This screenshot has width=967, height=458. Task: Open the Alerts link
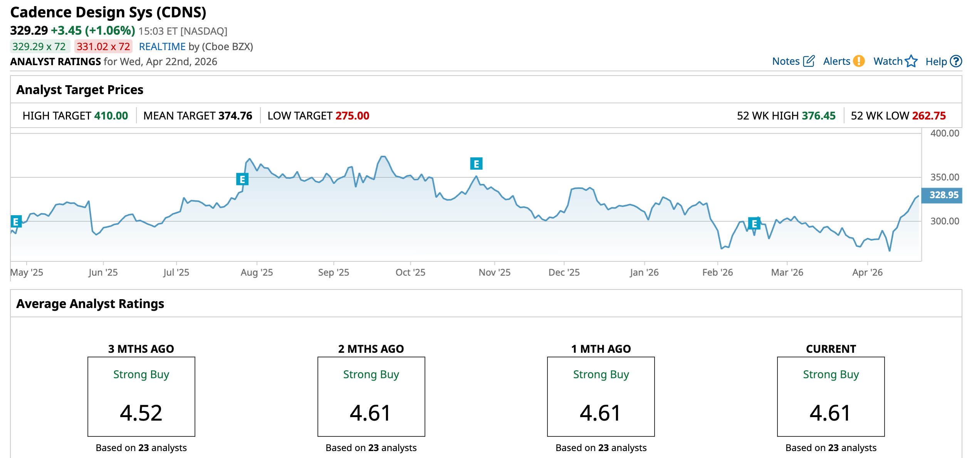(x=836, y=61)
